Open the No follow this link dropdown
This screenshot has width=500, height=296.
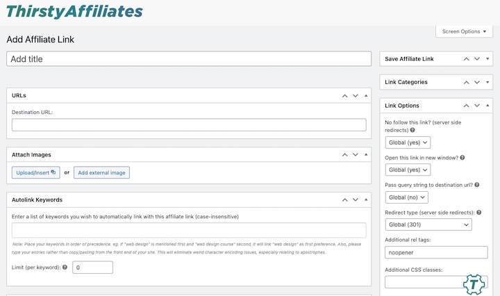click(408, 142)
